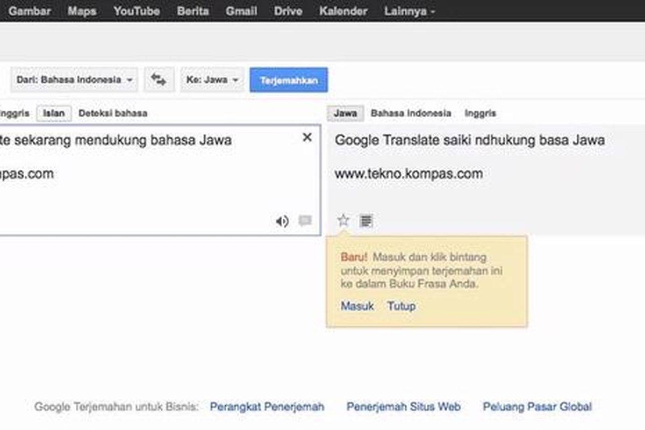Click the speaker listen icon
645x430 pixels.
(x=282, y=221)
